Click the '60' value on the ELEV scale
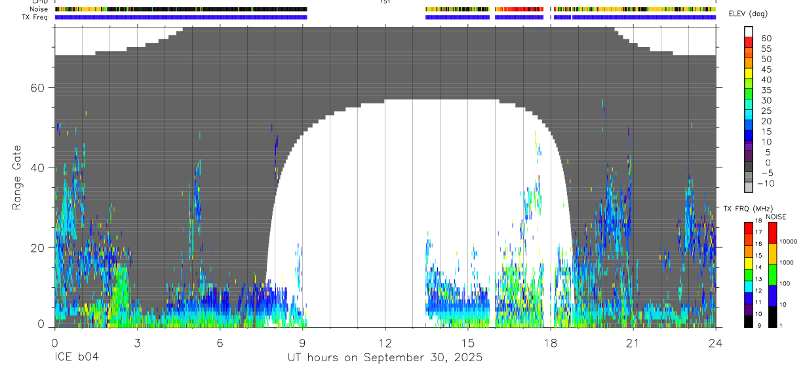This screenshot has height=371, width=805. (766, 38)
